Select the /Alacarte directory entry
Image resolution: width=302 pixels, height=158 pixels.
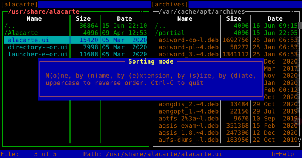click(x=21, y=33)
